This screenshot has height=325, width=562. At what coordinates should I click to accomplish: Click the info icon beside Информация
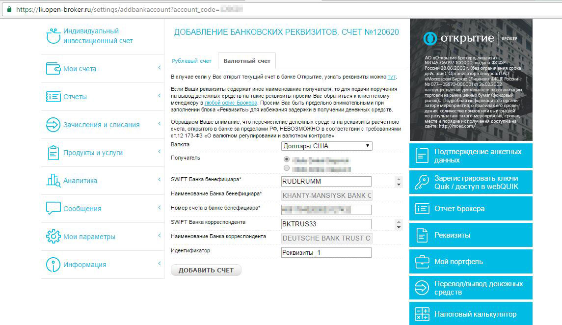point(53,265)
